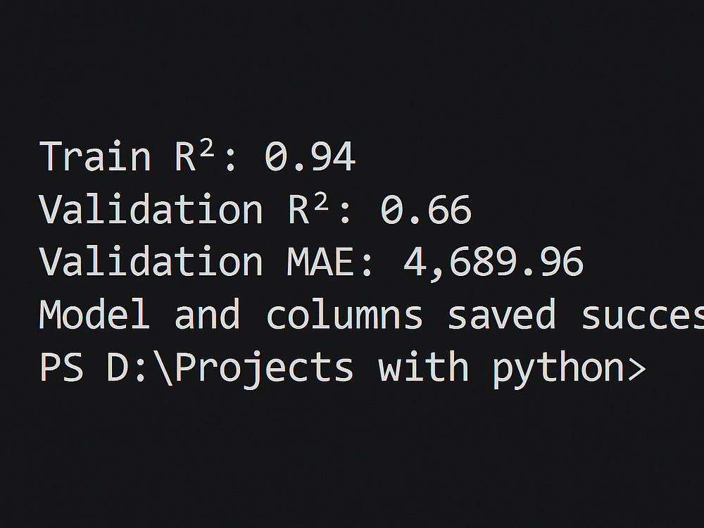Place cursor after the PowerShell prompt
Image resolution: width=704 pixels, height=528 pixels.
pos(660,368)
